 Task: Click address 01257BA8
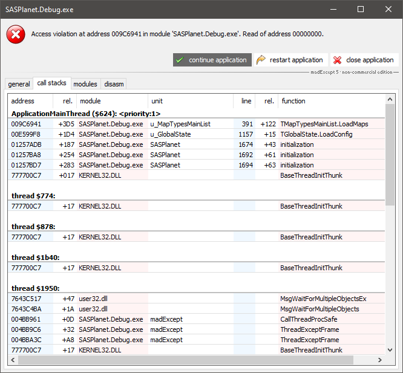pyautogui.click(x=26, y=155)
